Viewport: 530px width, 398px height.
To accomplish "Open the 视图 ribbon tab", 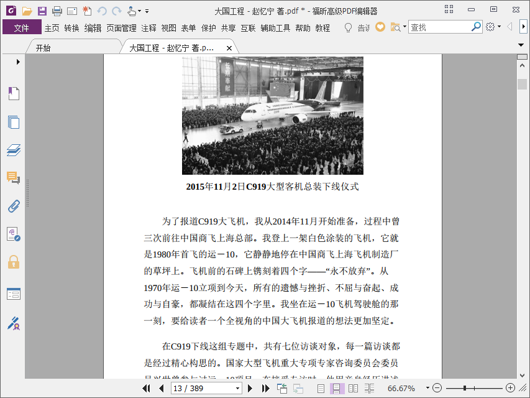I will [168, 28].
